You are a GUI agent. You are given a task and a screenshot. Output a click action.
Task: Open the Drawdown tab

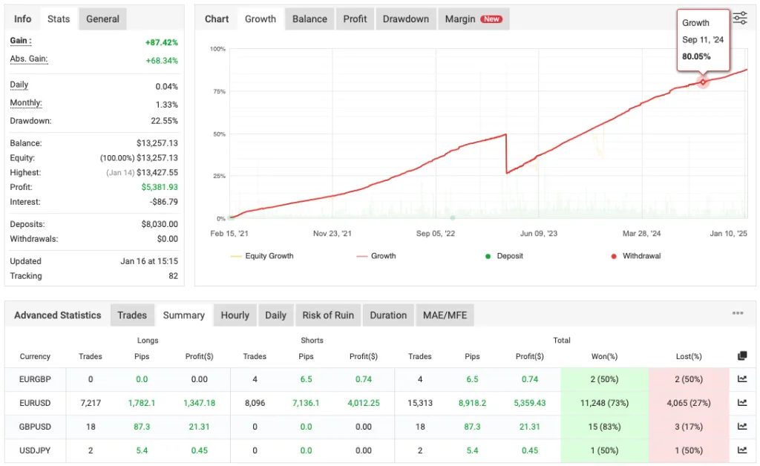pyautogui.click(x=406, y=19)
